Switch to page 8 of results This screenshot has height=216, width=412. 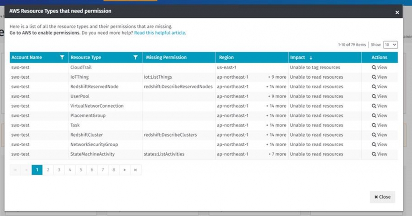(x=114, y=170)
